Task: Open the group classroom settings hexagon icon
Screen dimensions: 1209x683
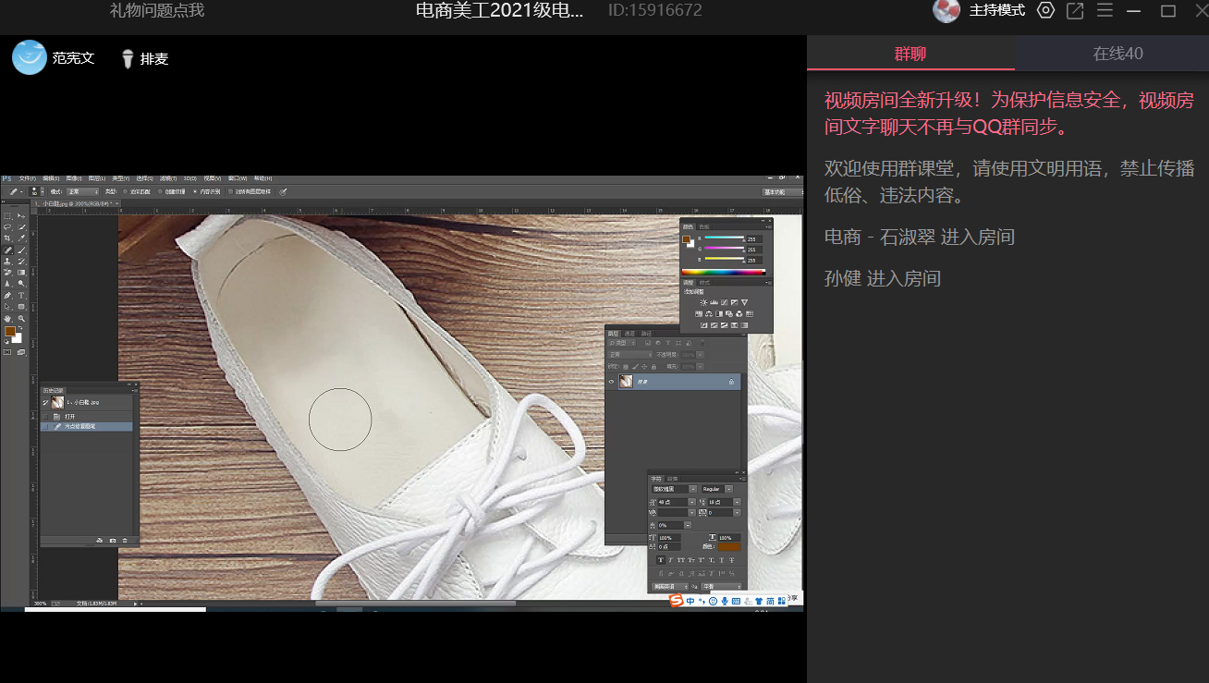Action: (x=1045, y=11)
